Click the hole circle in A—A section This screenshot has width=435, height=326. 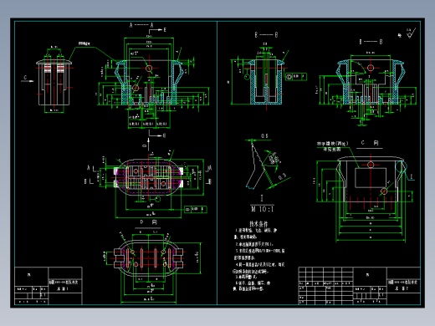(x=149, y=69)
